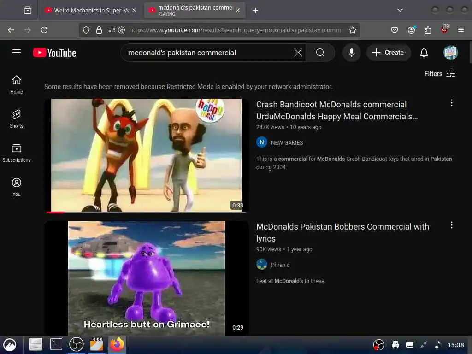Seek in Crash Bandicoot preview progress bar
Image resolution: width=472 pixels, height=354 pixels.
click(x=146, y=212)
